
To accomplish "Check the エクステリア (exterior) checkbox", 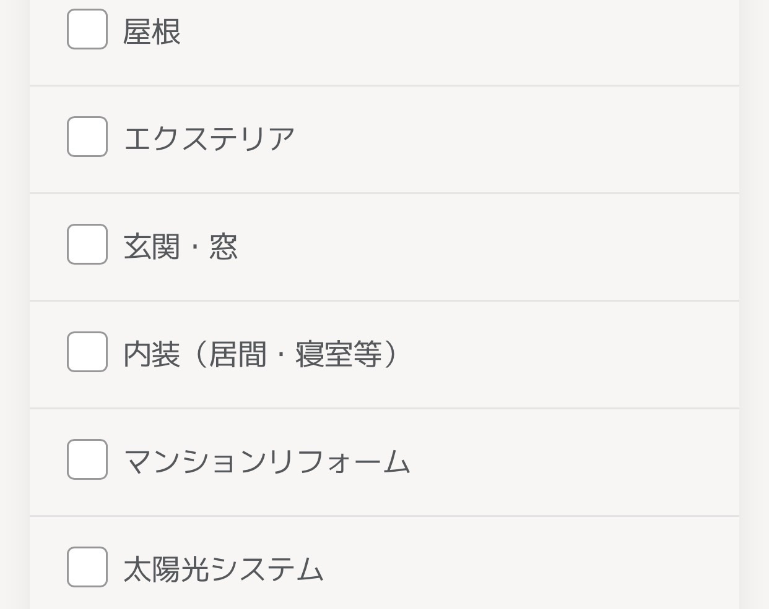I will click(x=87, y=137).
